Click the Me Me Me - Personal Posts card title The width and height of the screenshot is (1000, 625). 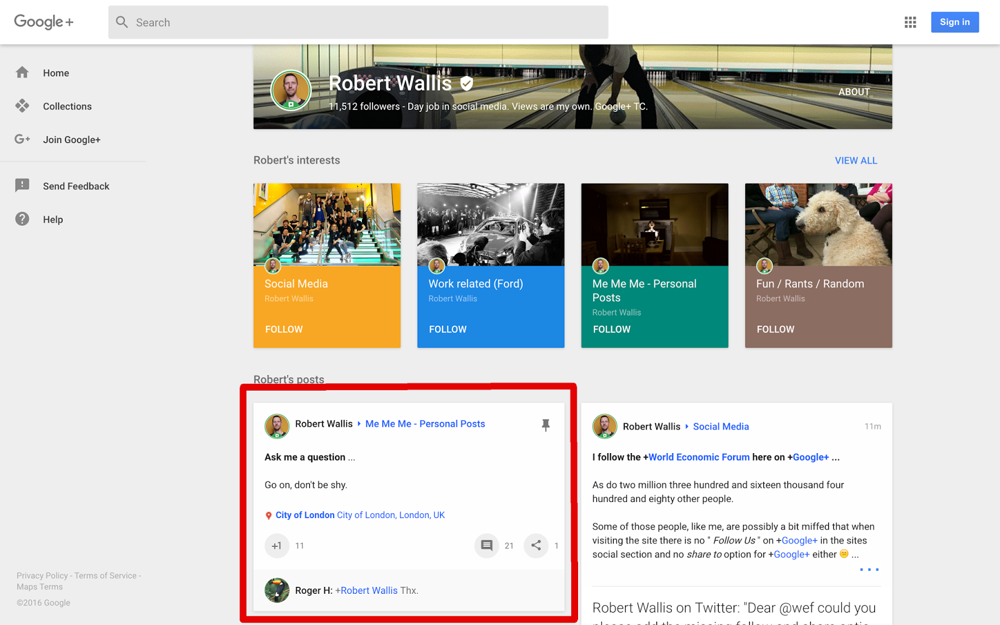644,291
